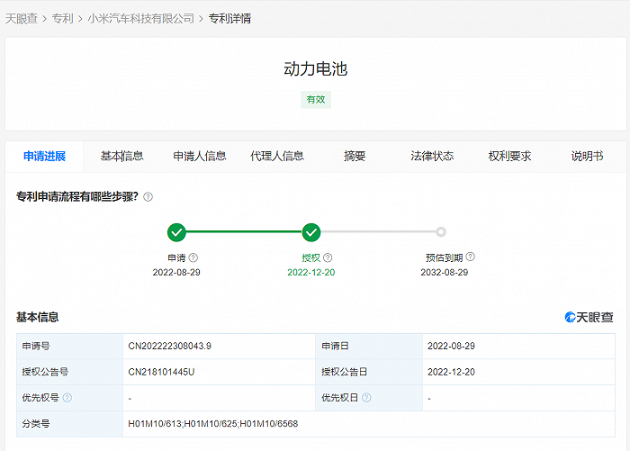The height and width of the screenshot is (451, 630).
Task: Click the 申请 date under the timeline
Action: [x=176, y=273]
